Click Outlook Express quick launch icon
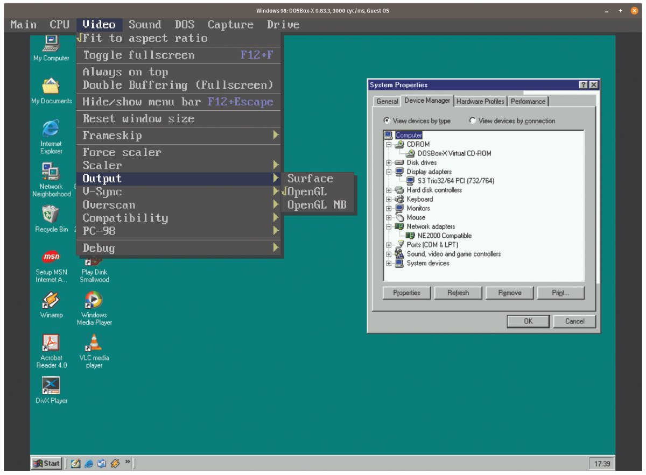Viewport: 646px width, 475px height. [102, 463]
